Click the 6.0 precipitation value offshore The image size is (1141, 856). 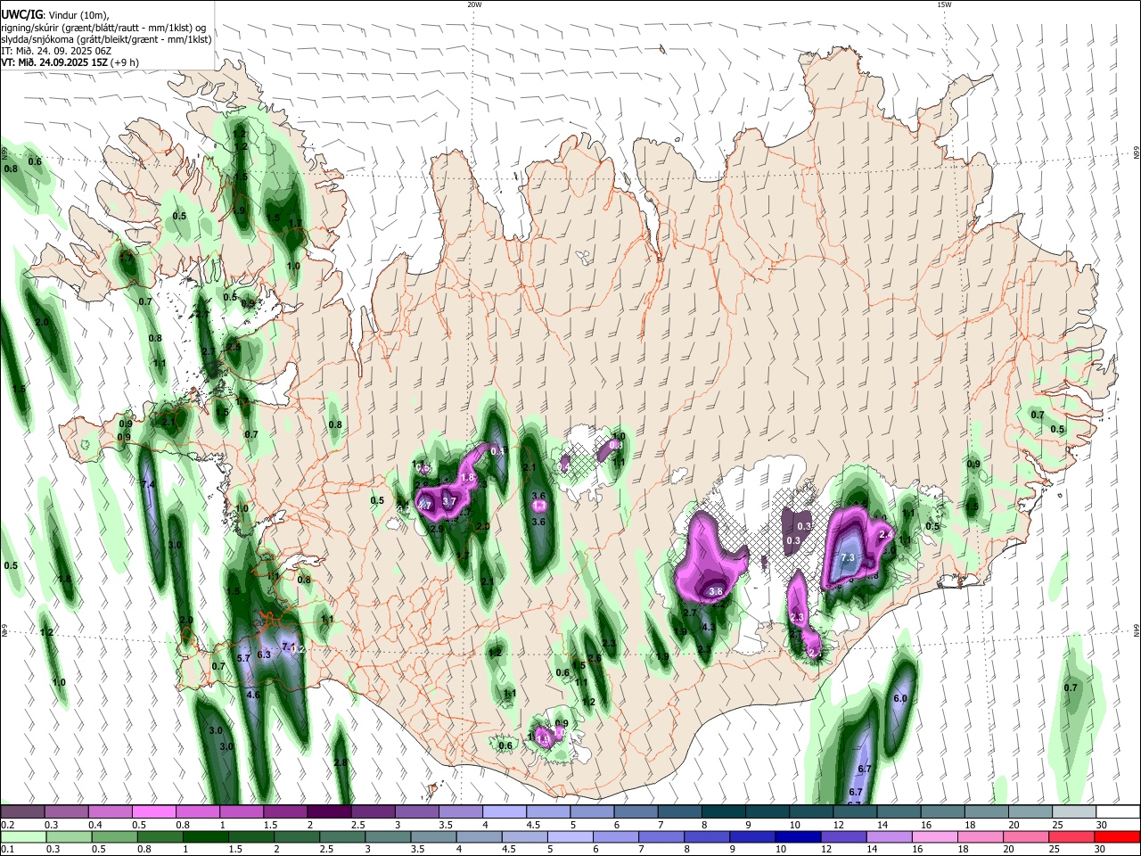[899, 698]
